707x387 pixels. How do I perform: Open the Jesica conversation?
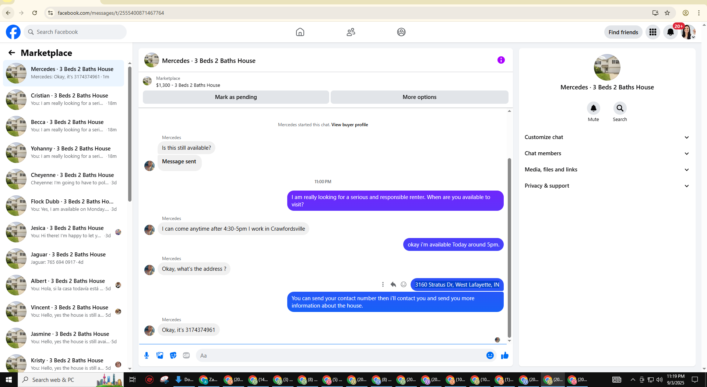(64, 232)
